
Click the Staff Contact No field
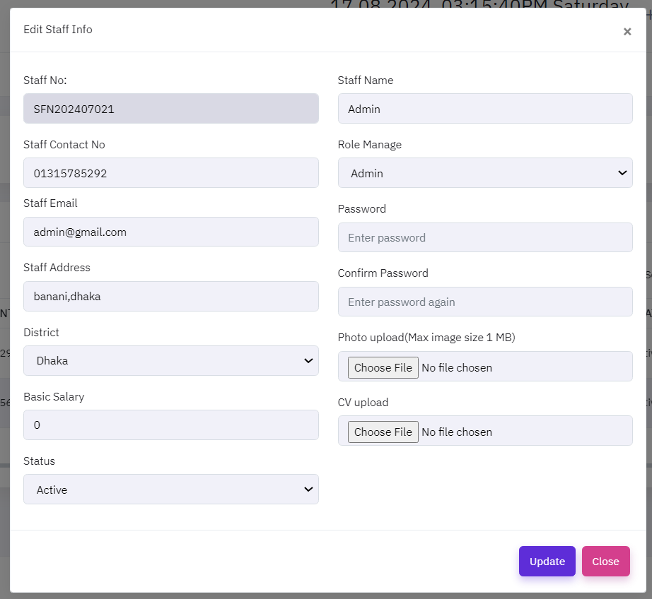[x=170, y=173]
